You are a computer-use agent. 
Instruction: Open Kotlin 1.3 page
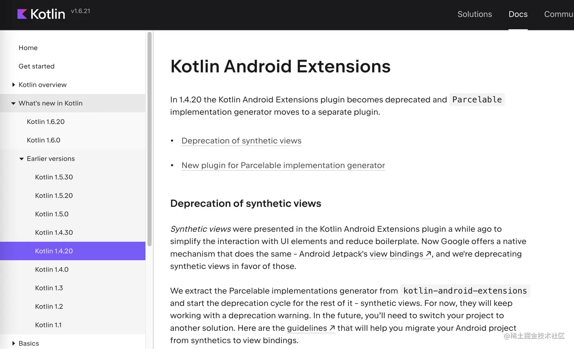pyautogui.click(x=49, y=288)
